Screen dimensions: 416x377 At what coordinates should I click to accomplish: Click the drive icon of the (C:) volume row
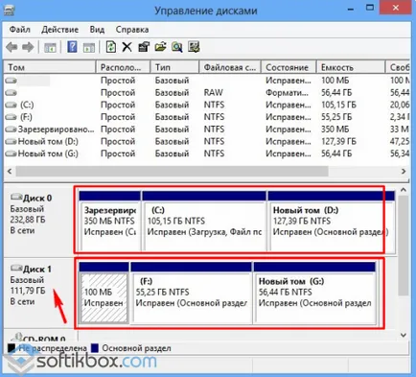click(11, 105)
